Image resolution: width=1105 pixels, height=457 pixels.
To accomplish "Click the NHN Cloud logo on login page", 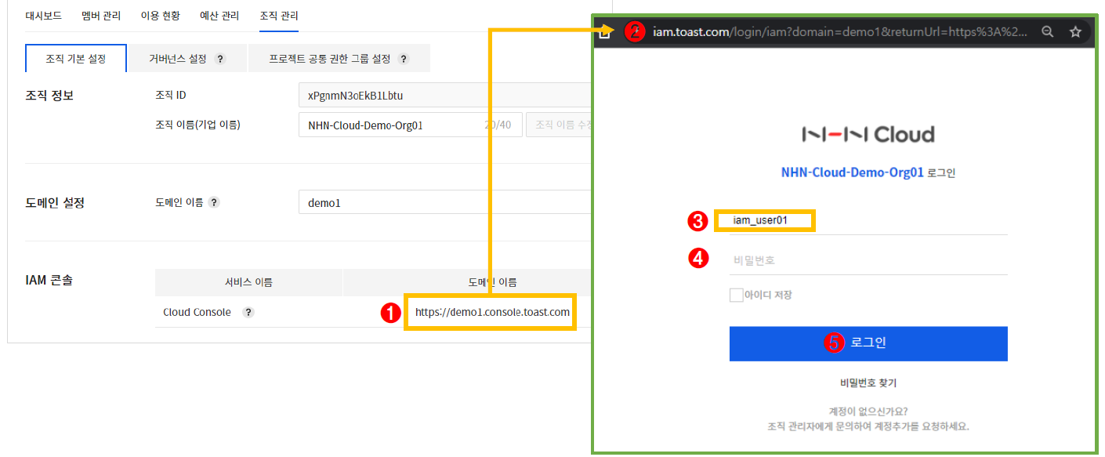I will tap(868, 134).
